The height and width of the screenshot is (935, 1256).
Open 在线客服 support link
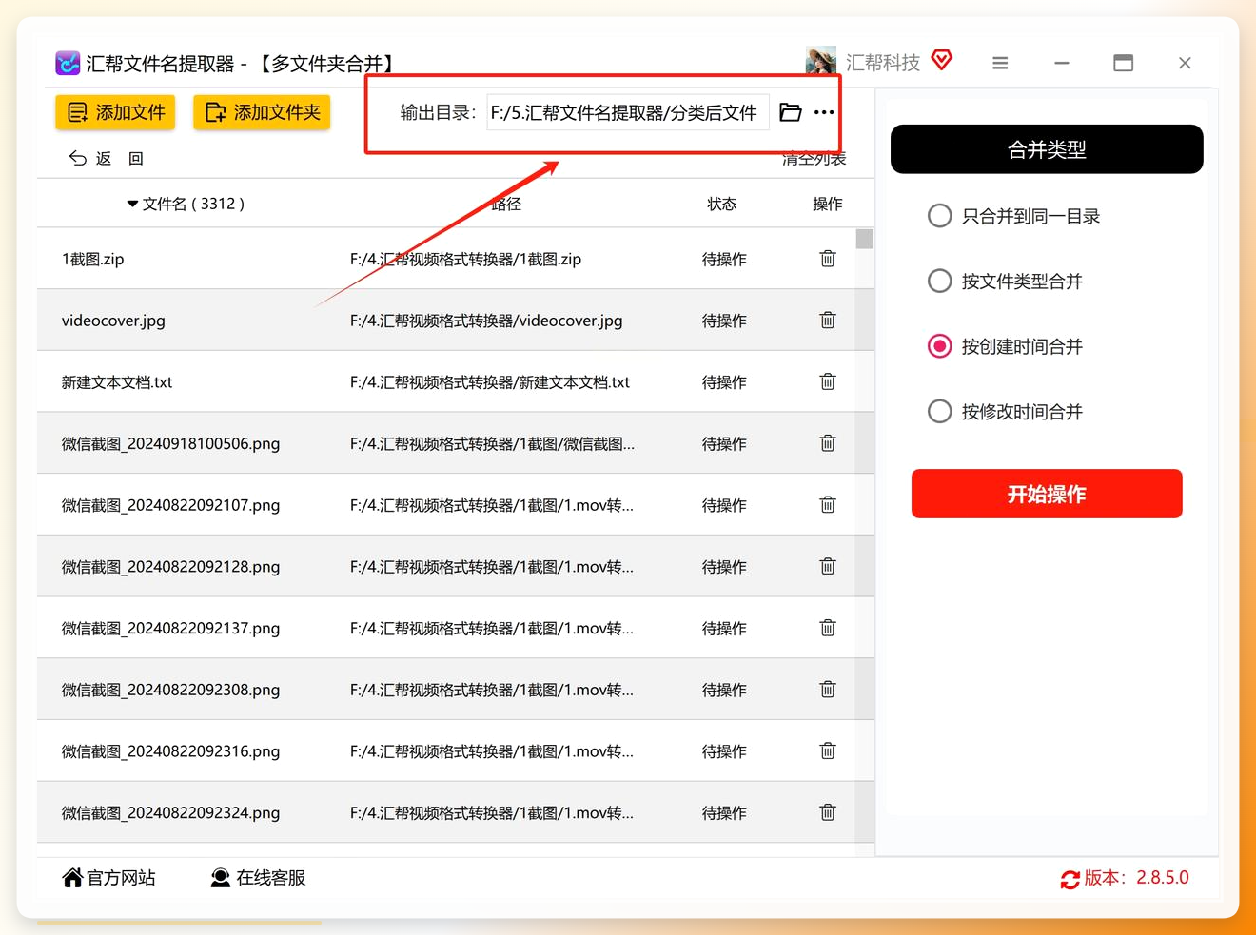pyautogui.click(x=258, y=878)
